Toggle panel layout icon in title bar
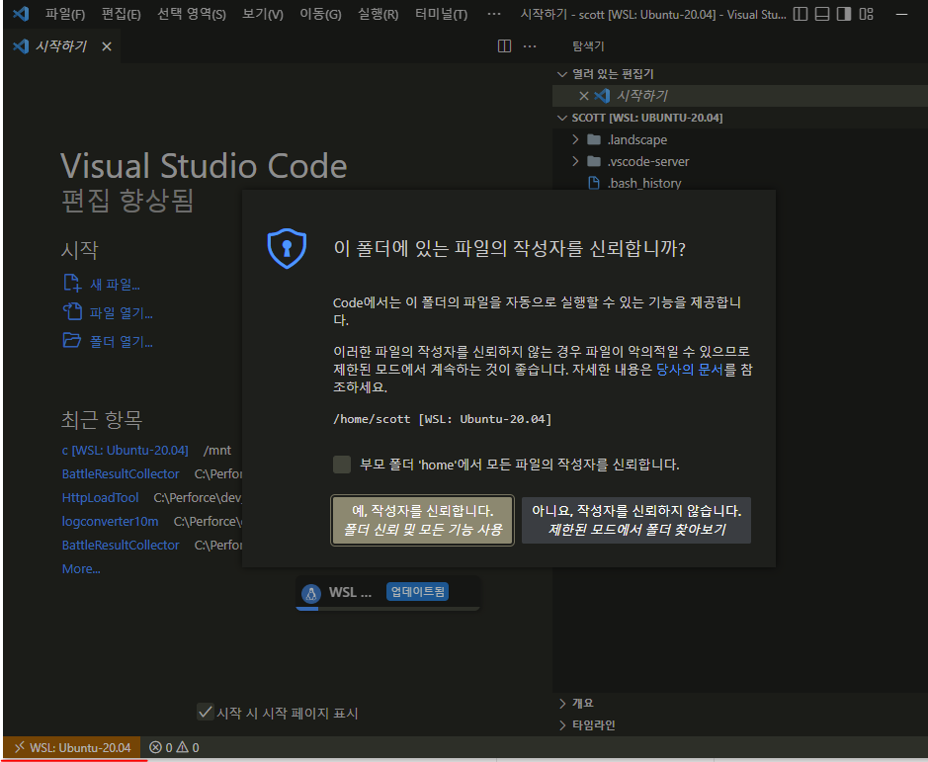928x762 pixels. [822, 14]
